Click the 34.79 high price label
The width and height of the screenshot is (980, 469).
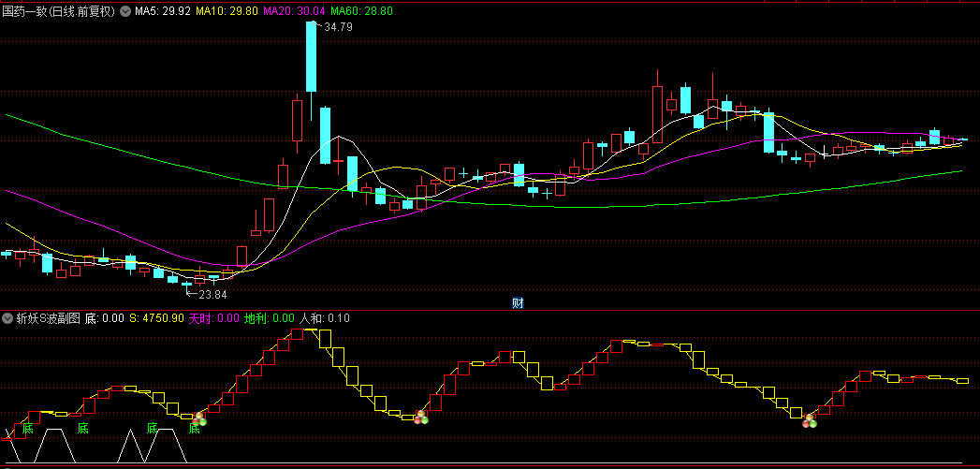click(x=338, y=27)
